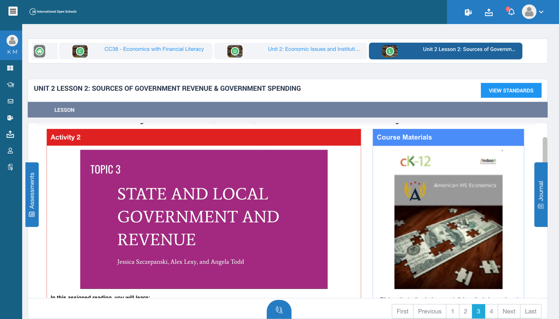
Task: Open the notifications bell
Action: [x=511, y=12]
